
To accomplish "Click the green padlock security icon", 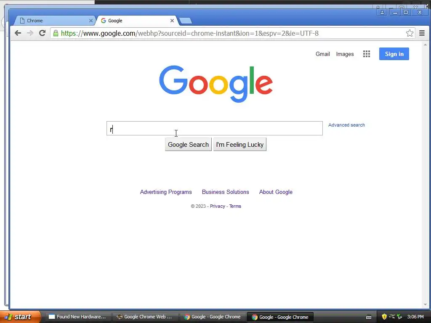I will (56, 33).
